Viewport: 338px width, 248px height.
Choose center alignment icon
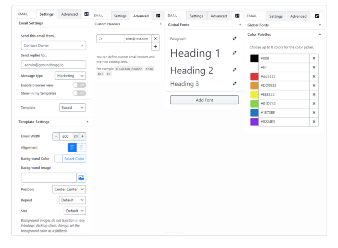[81, 148]
